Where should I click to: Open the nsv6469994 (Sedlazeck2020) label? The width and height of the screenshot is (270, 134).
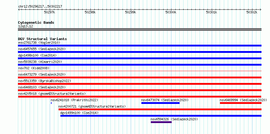point(243,100)
